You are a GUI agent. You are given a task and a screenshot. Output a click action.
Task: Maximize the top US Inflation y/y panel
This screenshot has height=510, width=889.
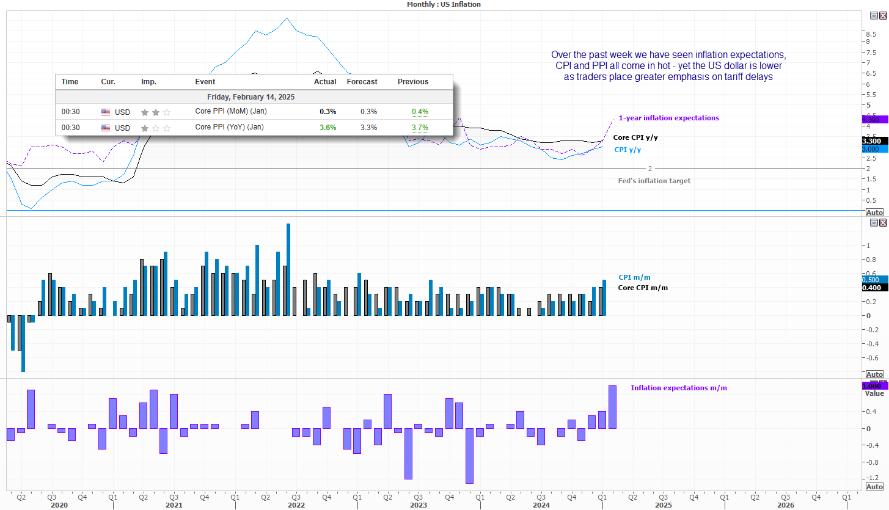[x=873, y=15]
